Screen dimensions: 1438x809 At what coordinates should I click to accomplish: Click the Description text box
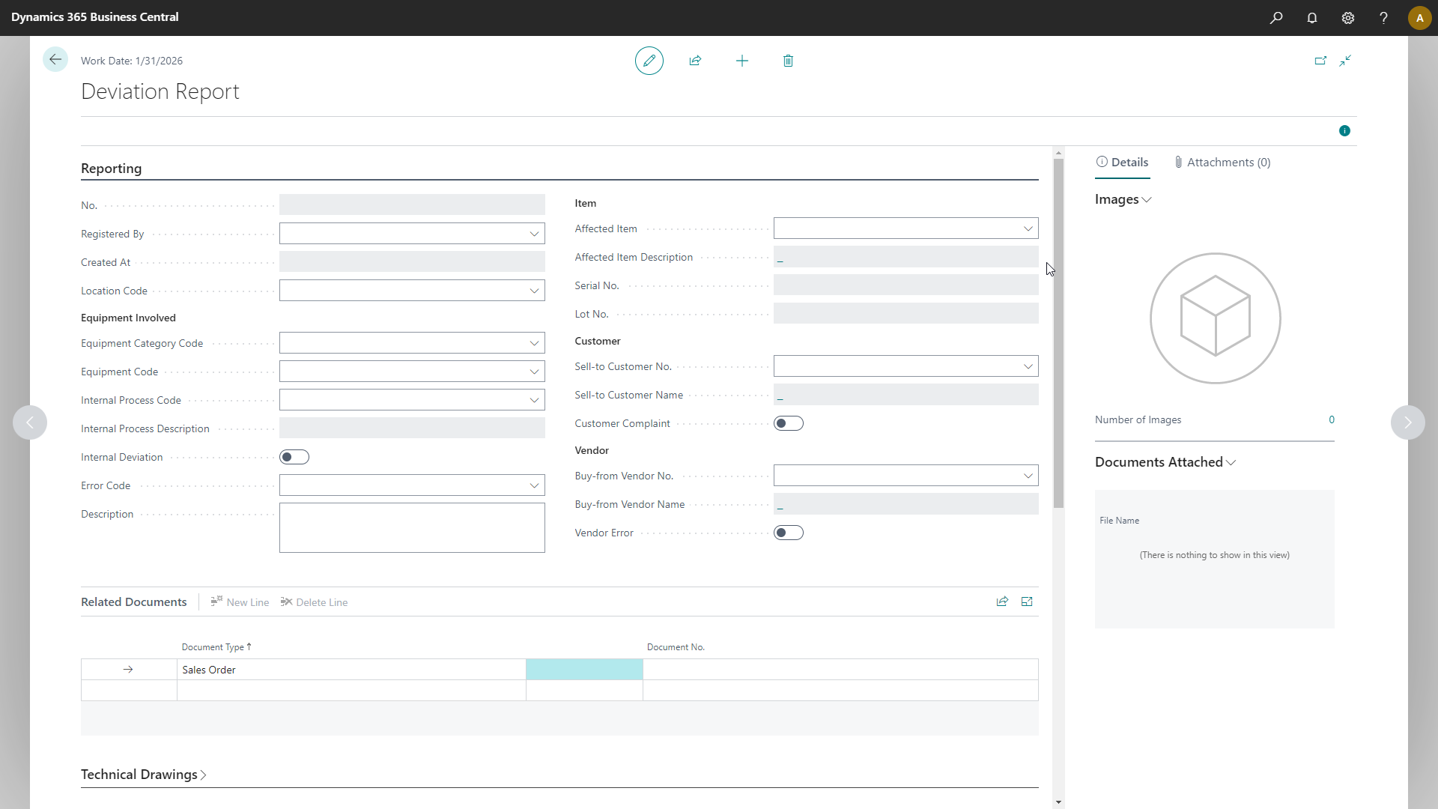click(412, 527)
